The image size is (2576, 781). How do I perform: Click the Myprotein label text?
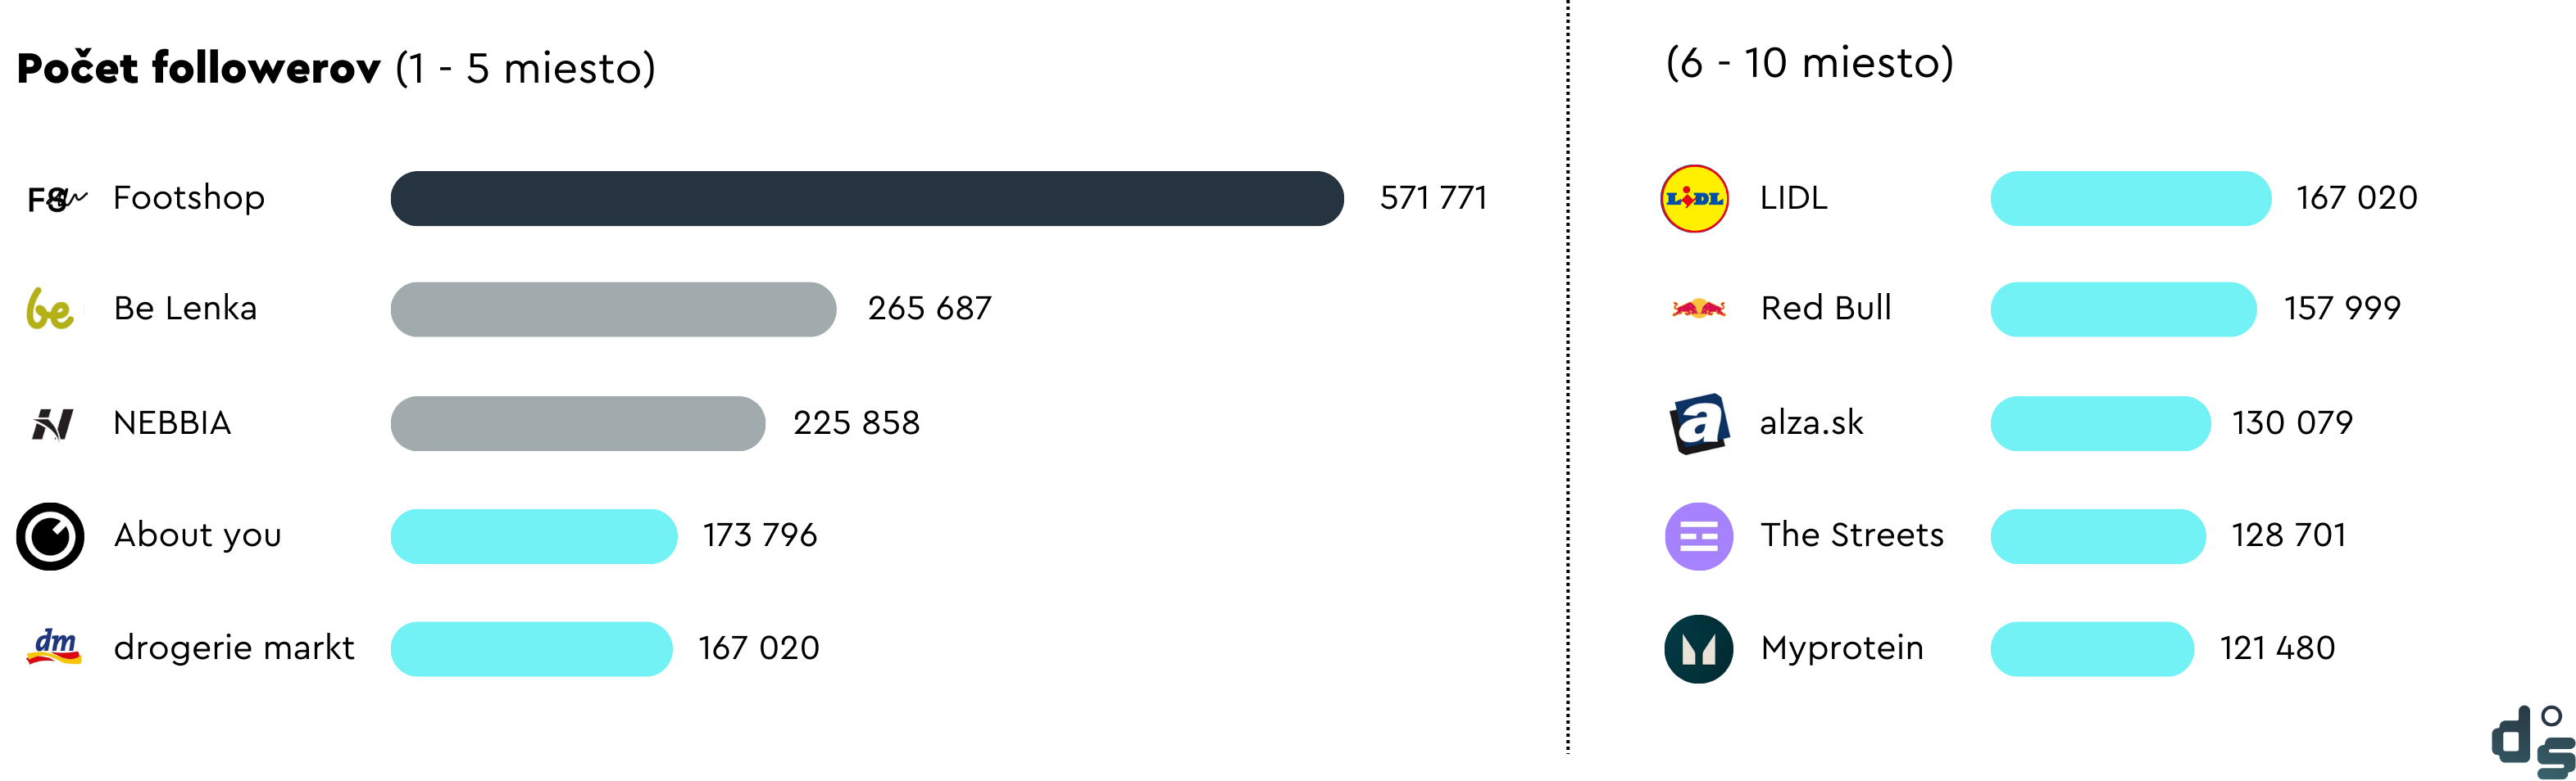[x=1842, y=648]
